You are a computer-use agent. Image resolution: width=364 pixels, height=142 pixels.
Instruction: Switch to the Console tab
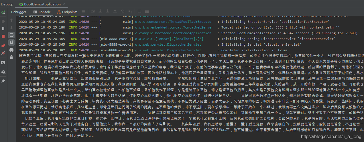(x=42, y=12)
